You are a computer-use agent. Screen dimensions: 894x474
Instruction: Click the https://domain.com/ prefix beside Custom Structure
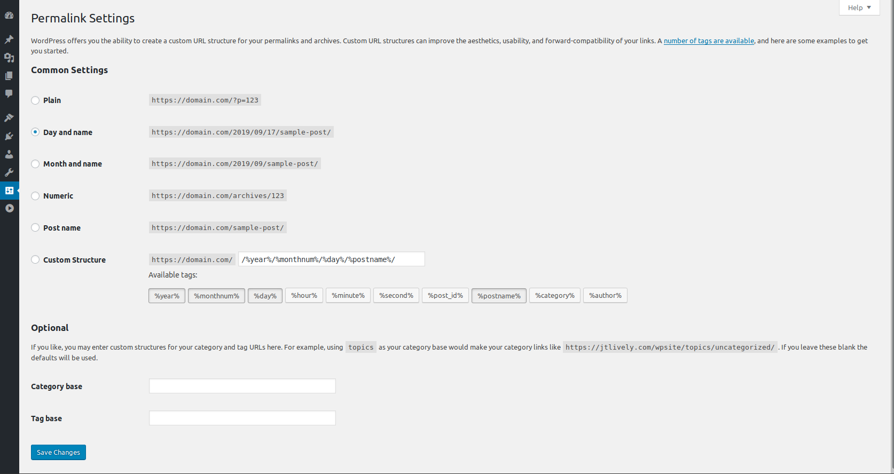coord(192,259)
